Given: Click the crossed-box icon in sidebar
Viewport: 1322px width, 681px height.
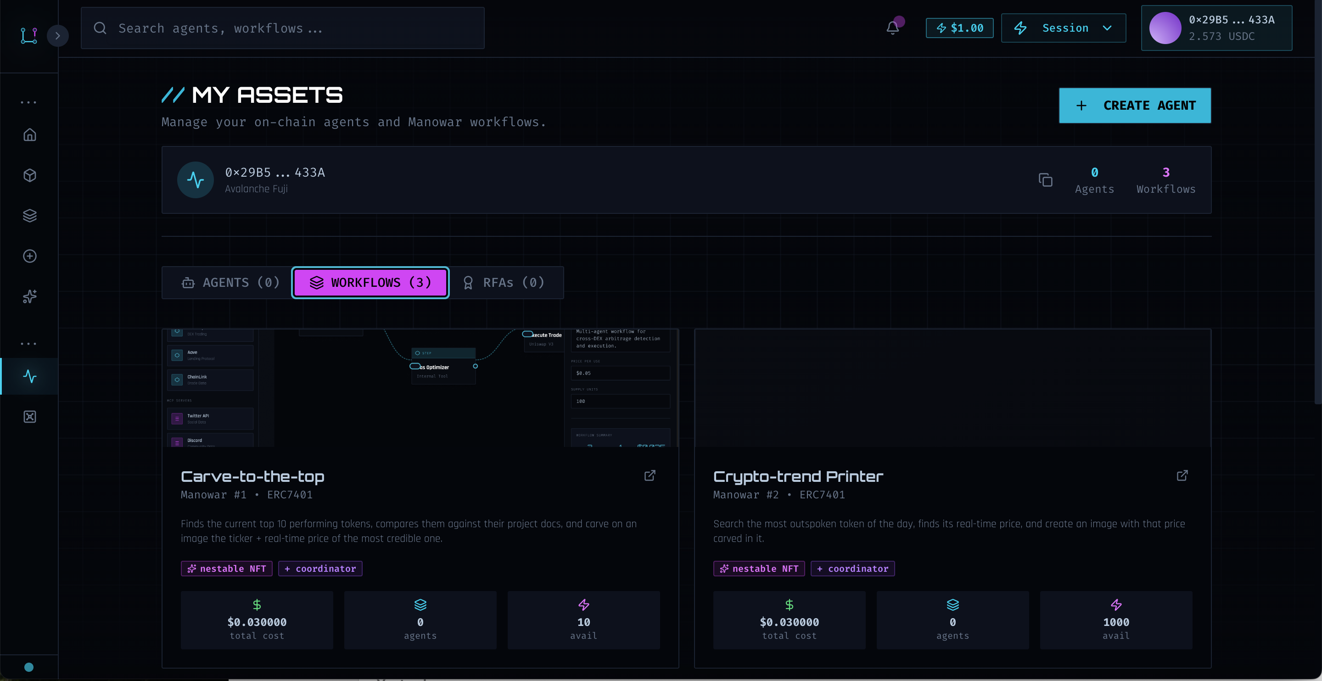Looking at the screenshot, I should (x=30, y=417).
